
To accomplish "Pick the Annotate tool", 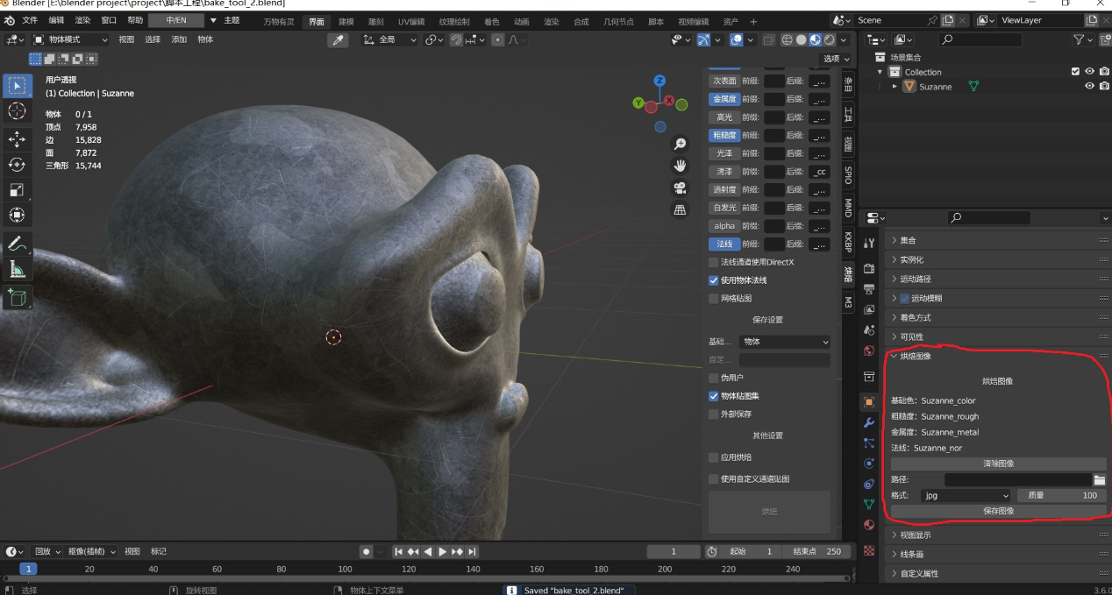I will tap(17, 244).
